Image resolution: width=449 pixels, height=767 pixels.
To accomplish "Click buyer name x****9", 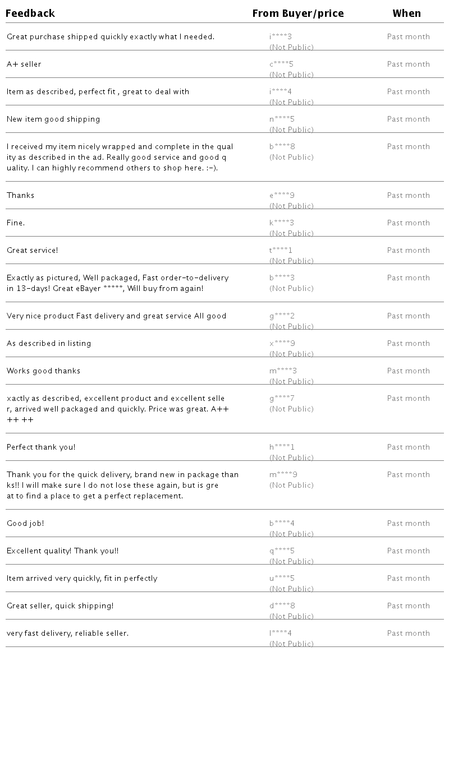I will [282, 344].
